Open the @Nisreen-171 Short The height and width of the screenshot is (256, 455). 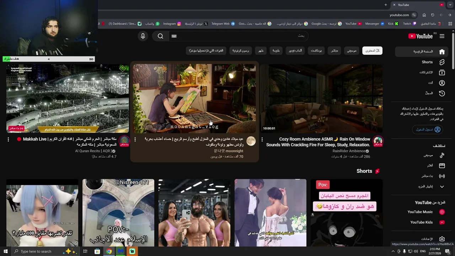point(118,213)
